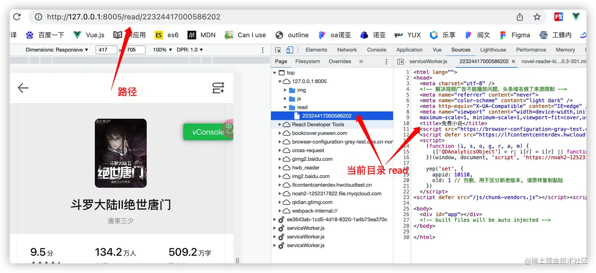Open the Can I use bookmark

[245, 35]
